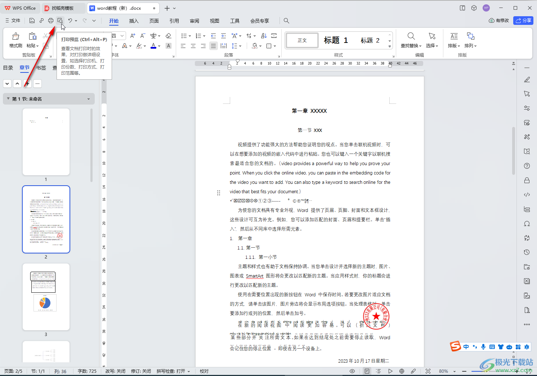Select page 3 thumbnail with pie chart
Image resolution: width=537 pixels, height=376 pixels.
tap(46, 297)
